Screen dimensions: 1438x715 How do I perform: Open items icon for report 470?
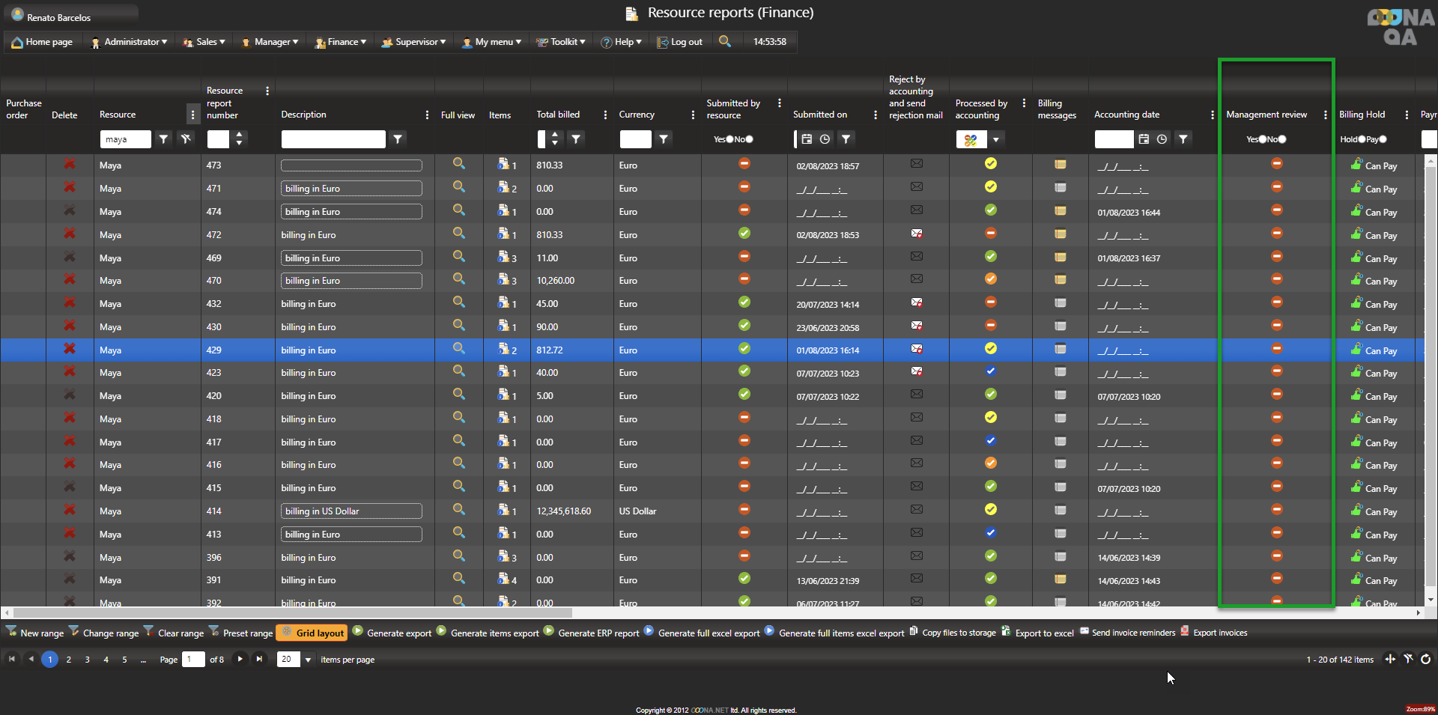(503, 280)
